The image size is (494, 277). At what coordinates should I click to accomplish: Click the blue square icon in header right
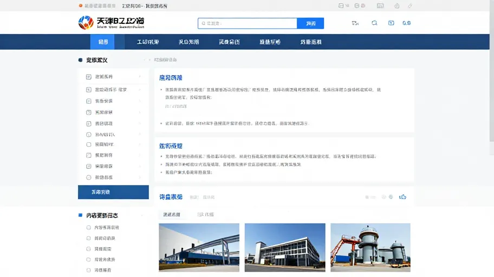click(391, 23)
